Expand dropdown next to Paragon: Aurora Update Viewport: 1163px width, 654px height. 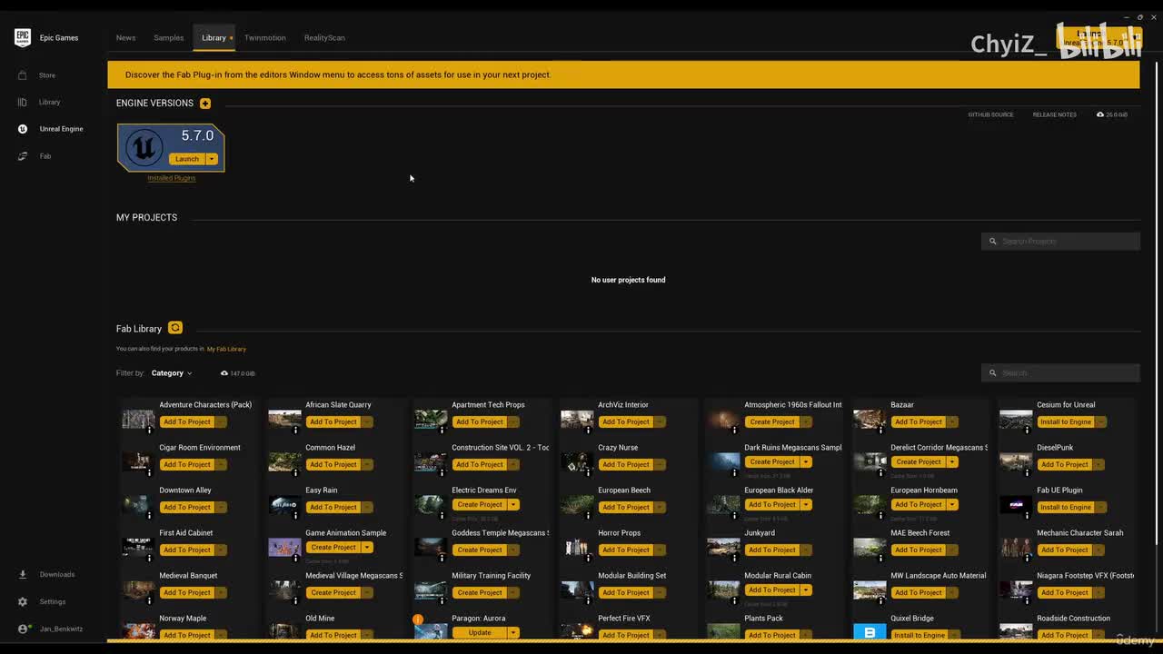[513, 633]
